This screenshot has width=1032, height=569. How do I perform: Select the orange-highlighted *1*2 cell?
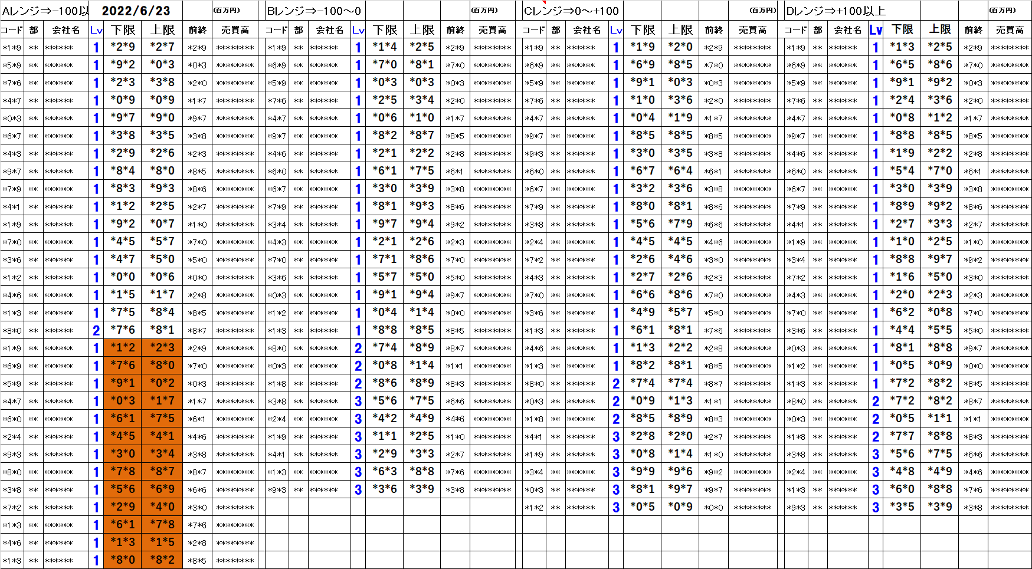coord(123,348)
